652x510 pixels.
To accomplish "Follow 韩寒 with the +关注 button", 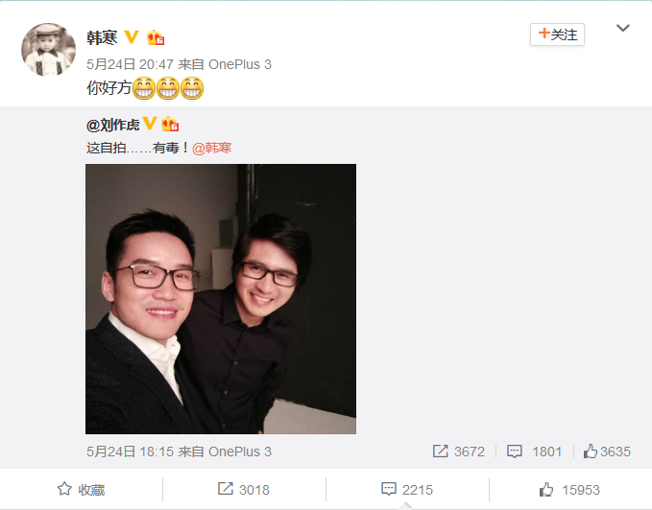I will (557, 35).
